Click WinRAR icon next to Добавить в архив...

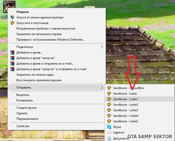12,52
